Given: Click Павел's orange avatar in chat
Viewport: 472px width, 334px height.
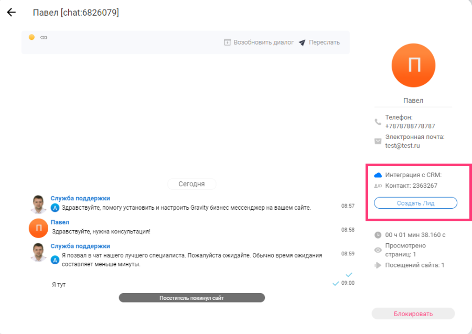Looking at the screenshot, I should [x=39, y=228].
